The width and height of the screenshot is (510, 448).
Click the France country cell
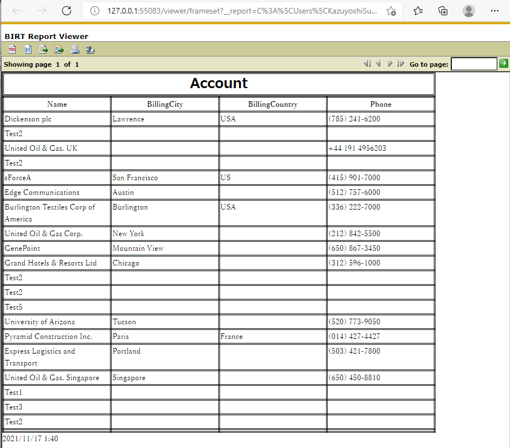pos(273,336)
